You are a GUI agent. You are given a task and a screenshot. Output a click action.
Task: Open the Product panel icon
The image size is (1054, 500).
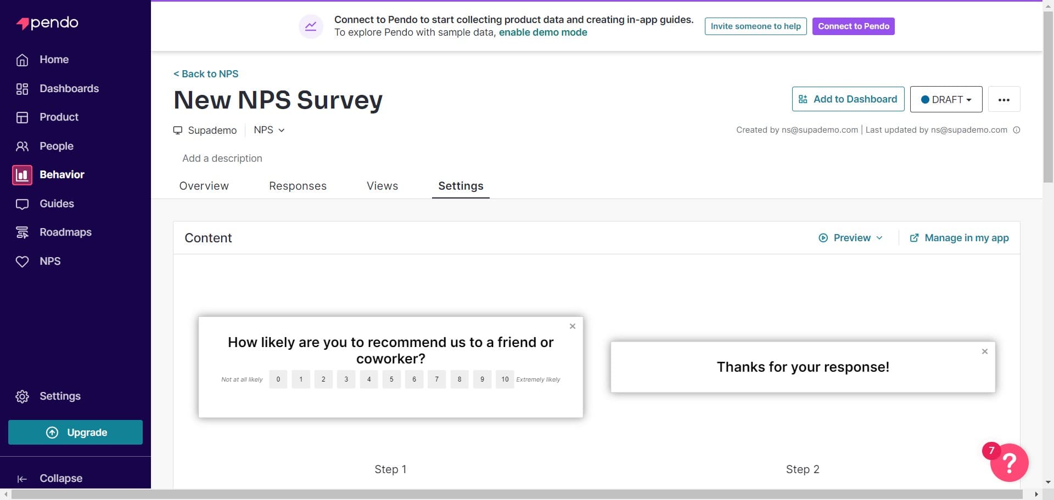22,117
